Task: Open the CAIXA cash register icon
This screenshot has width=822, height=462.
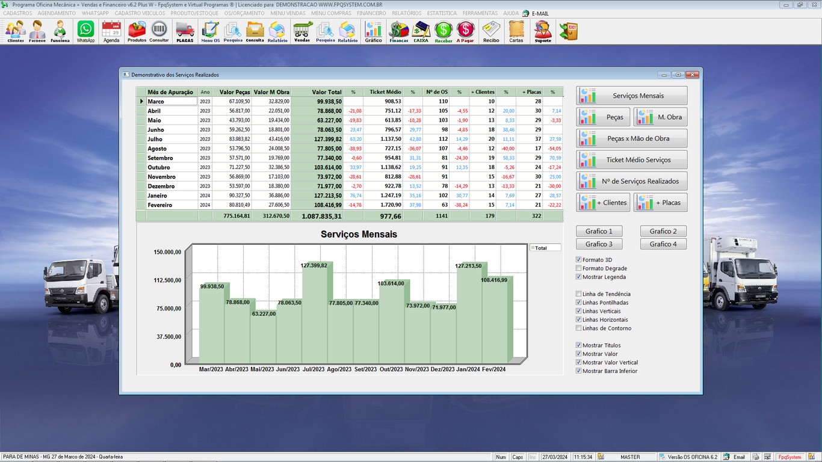Action: click(x=421, y=31)
